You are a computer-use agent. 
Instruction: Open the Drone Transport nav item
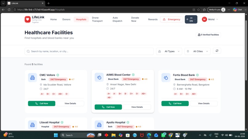click(x=97, y=19)
